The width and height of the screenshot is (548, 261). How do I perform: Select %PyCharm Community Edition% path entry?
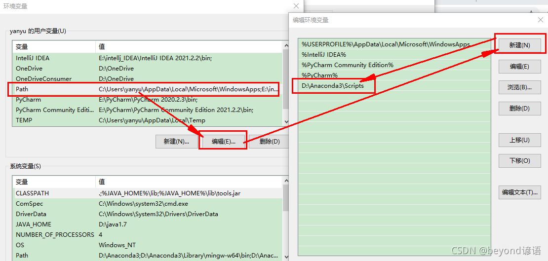pyautogui.click(x=394, y=65)
